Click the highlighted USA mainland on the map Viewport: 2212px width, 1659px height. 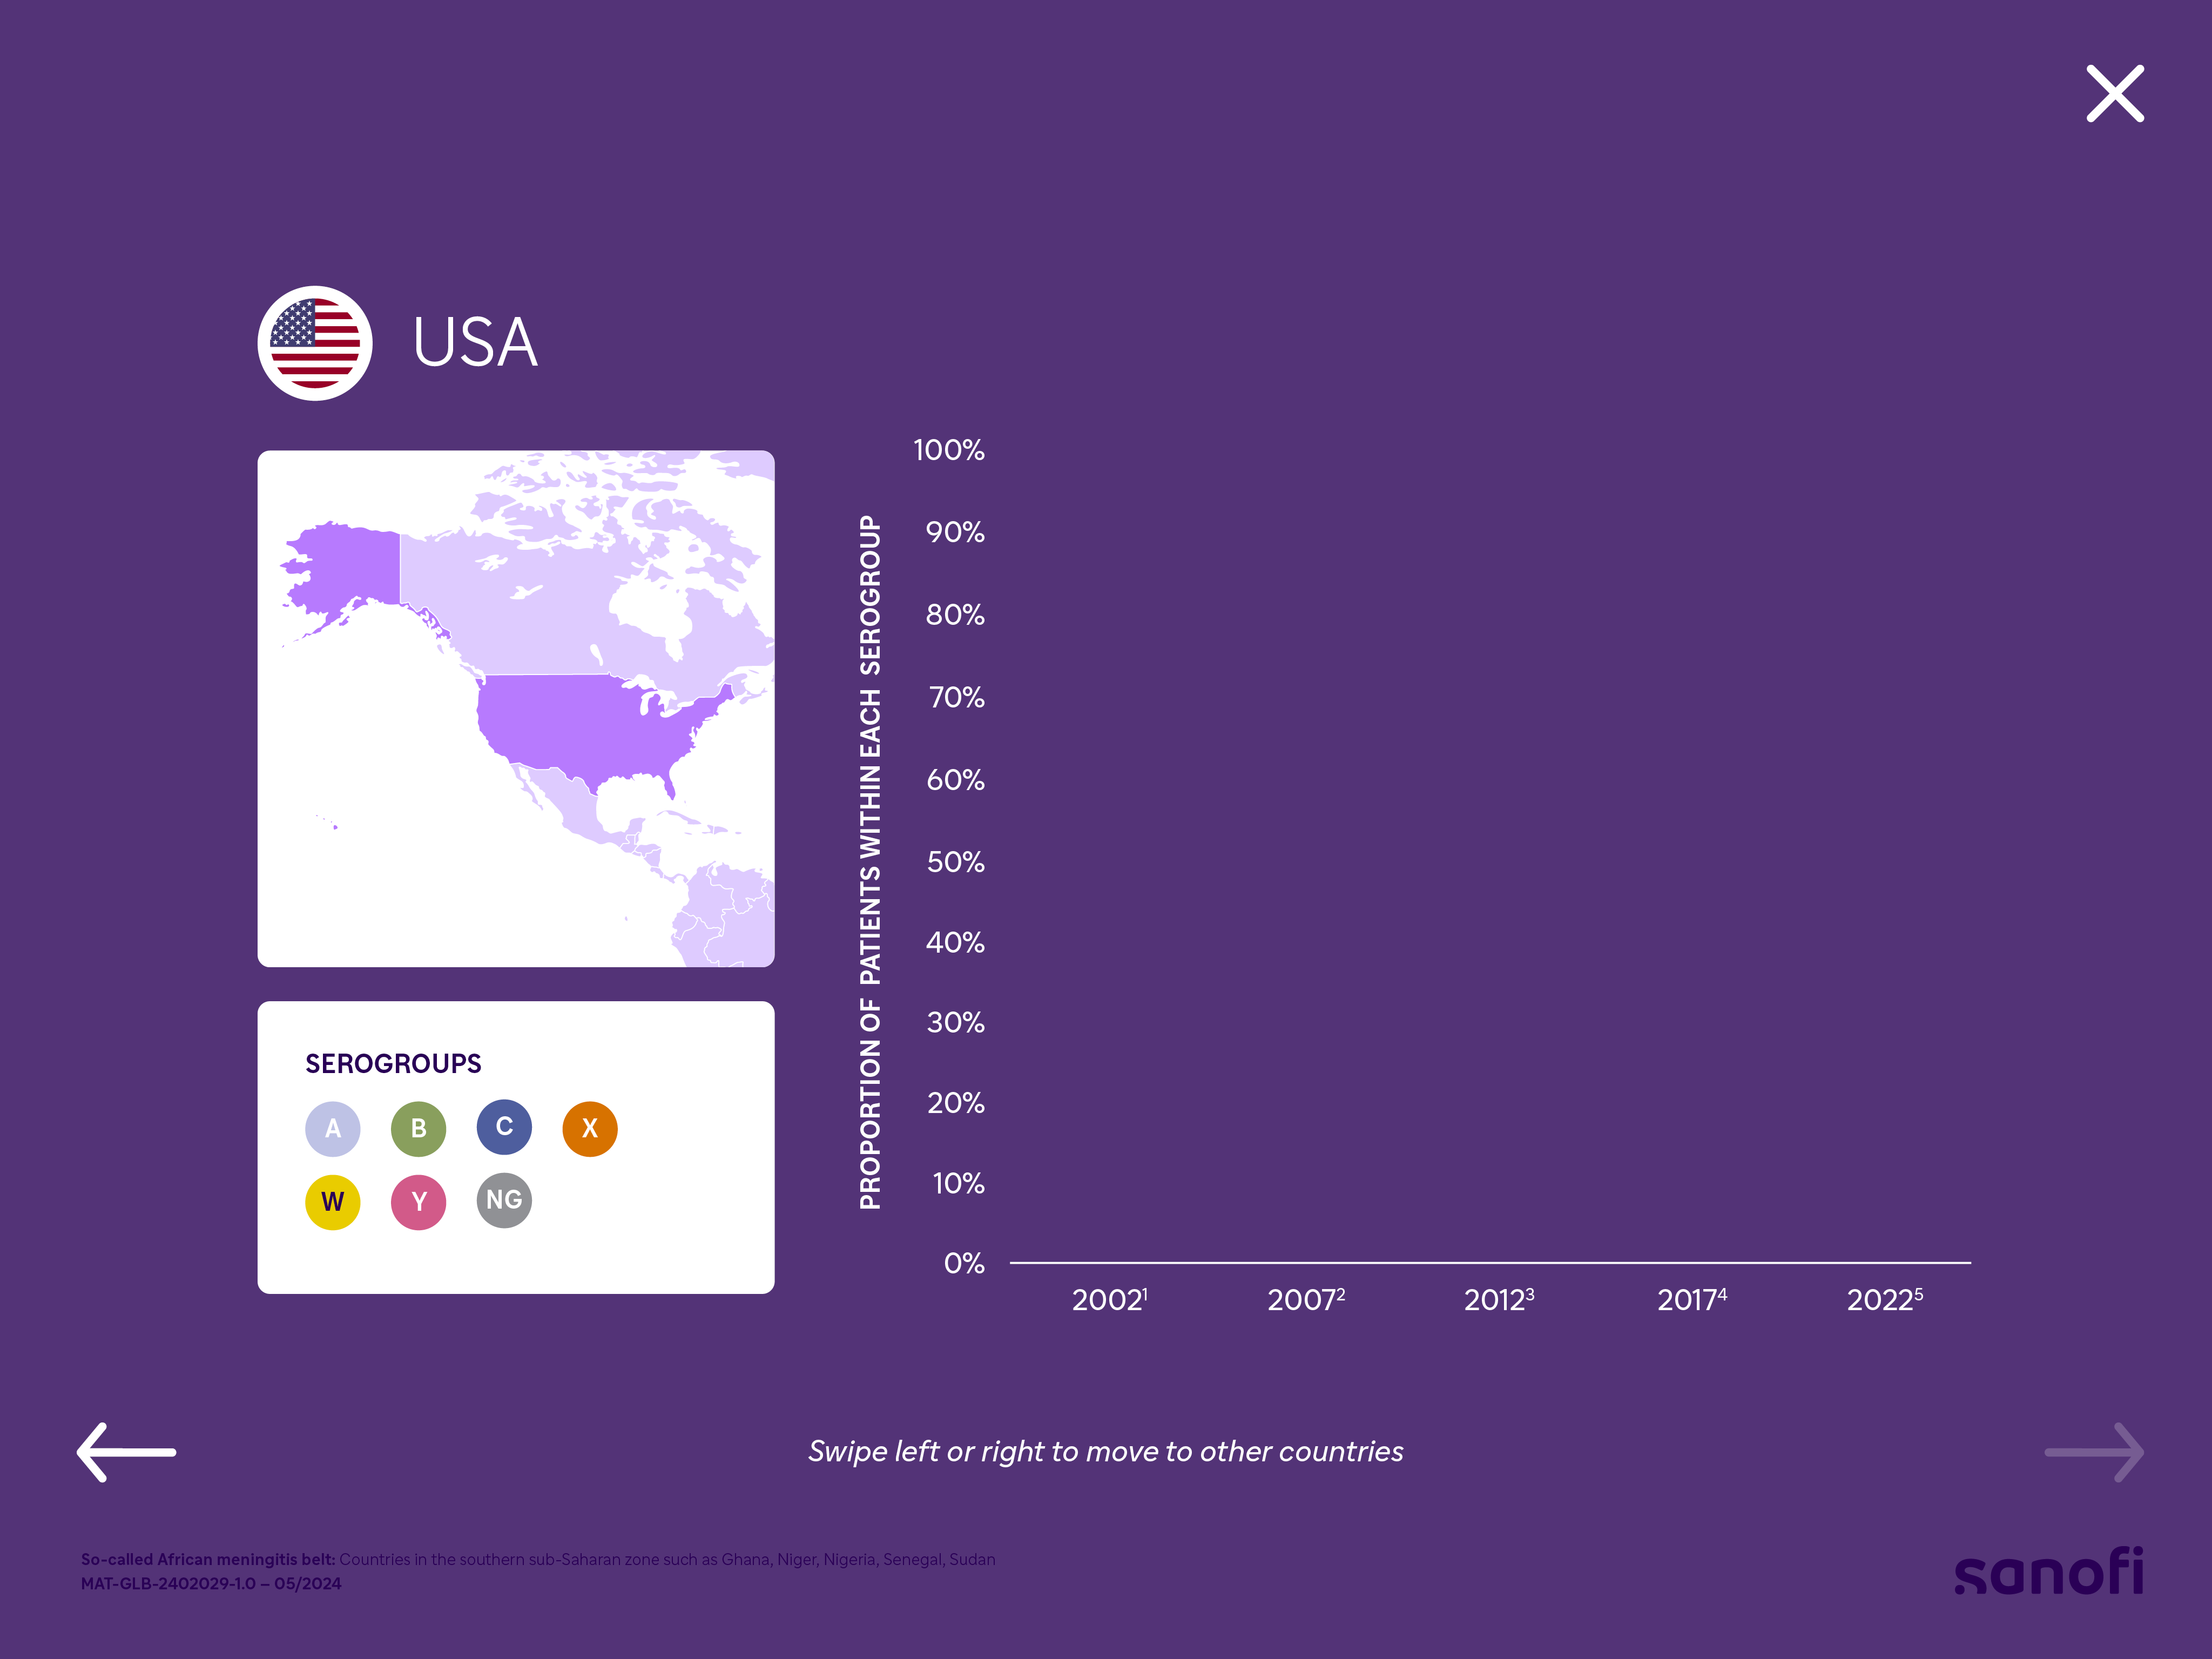pos(580,725)
